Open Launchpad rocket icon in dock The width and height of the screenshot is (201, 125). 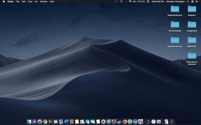point(40,122)
